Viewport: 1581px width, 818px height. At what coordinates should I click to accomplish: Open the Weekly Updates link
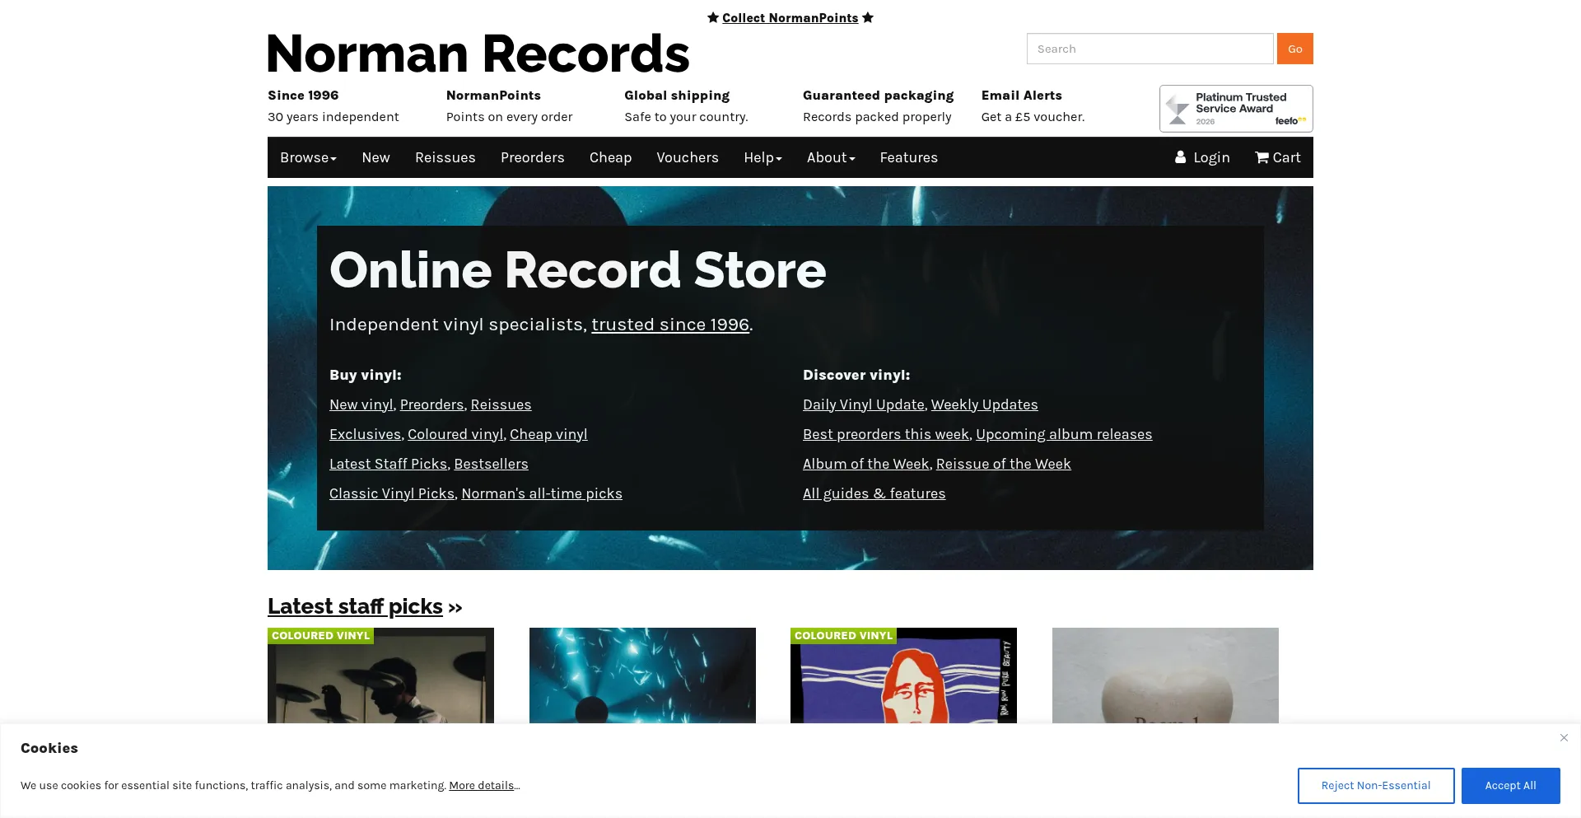tap(985, 404)
